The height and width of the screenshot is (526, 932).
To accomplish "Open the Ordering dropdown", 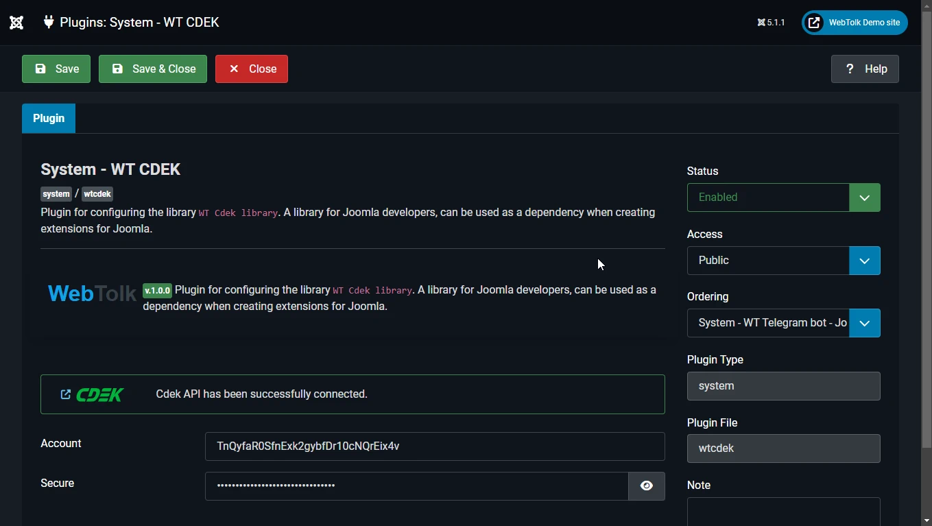I will tap(783, 323).
